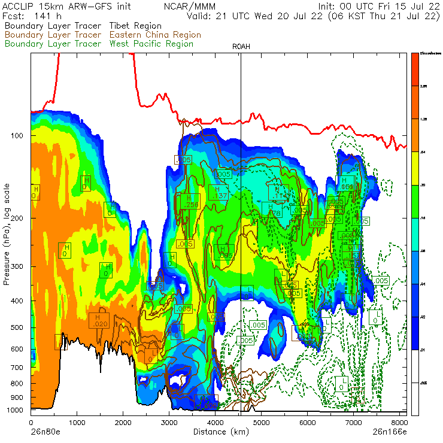This screenshot has height=443, width=443.
Task: Click the 6000 km distance axis label
Action: click(307, 423)
